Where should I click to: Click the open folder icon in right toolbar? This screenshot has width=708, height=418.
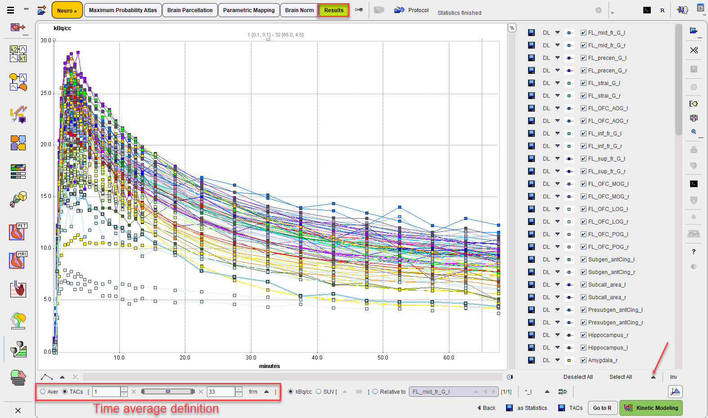(x=694, y=31)
